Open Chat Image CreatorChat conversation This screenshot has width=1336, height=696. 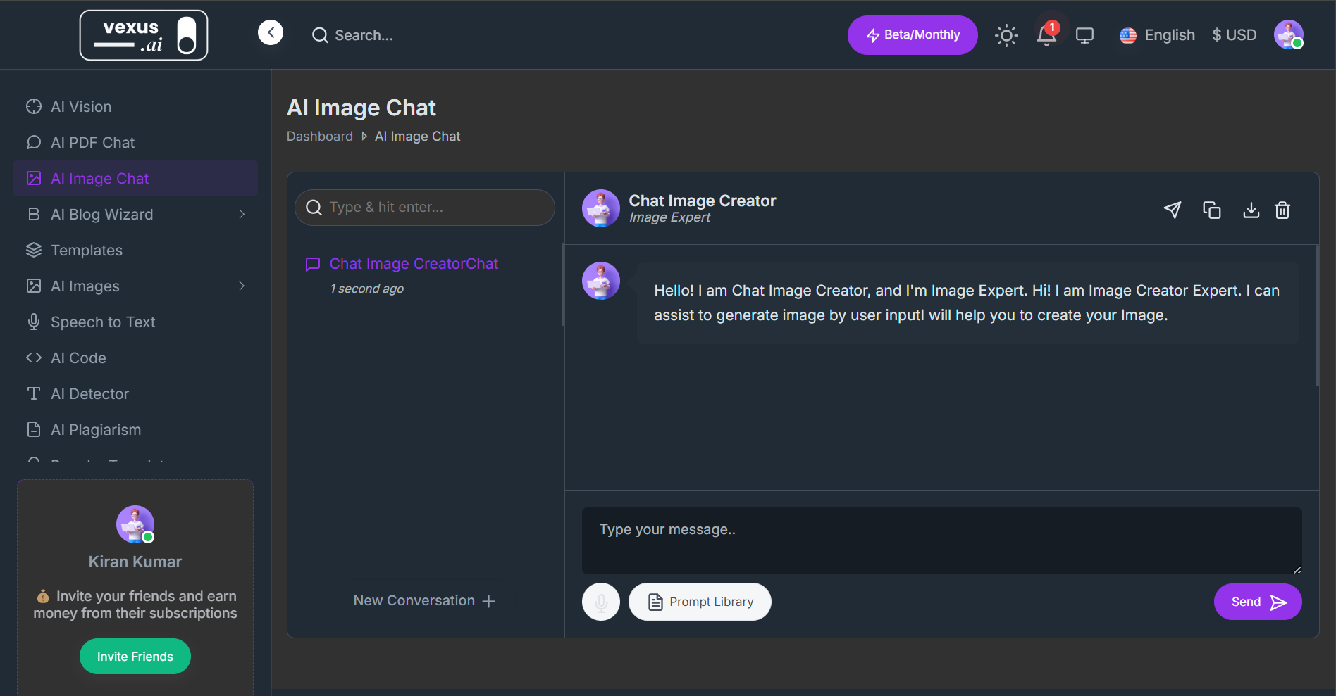414,264
